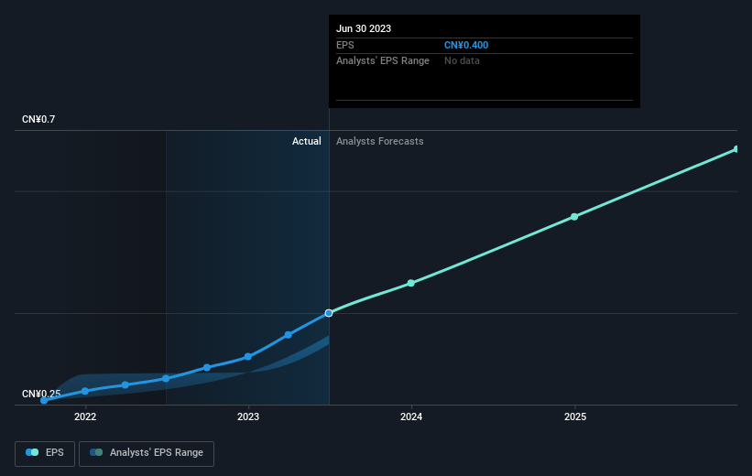Screen dimensions: 752x476
Task: Click the 2025 forecast EPS data point
Action: pos(574,217)
